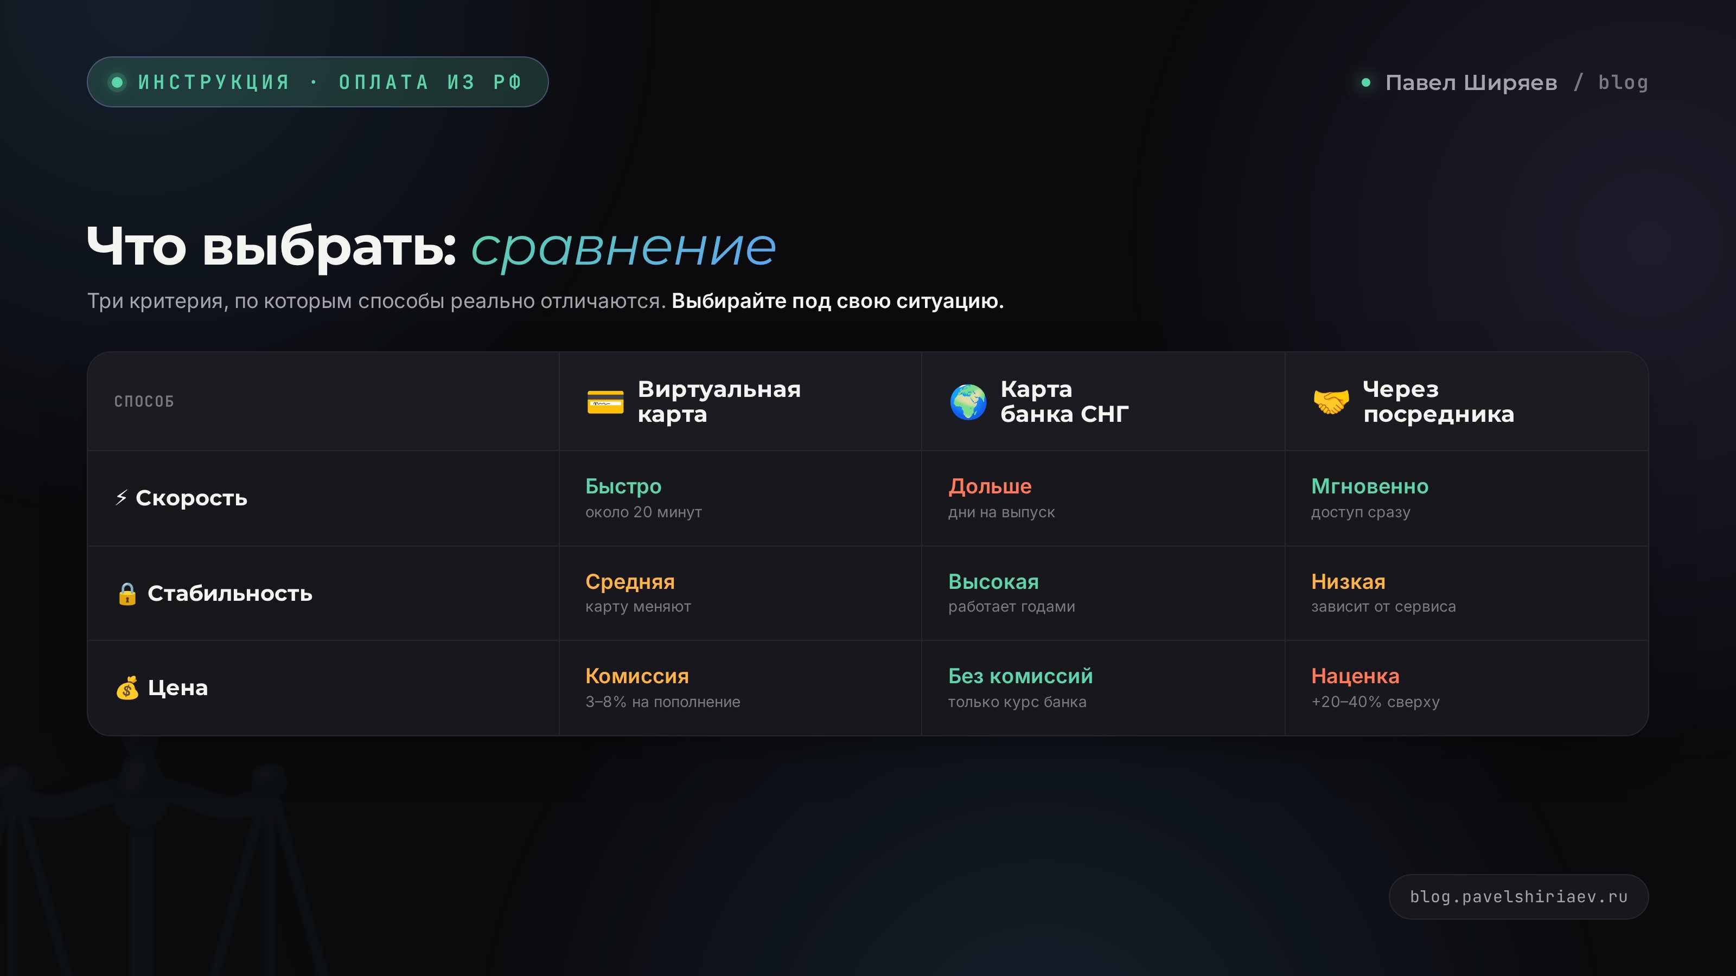Viewport: 1736px width, 976px height.
Task: Click the green dot in the ИНСТРУКЦИЯ badge
Action: coord(117,82)
